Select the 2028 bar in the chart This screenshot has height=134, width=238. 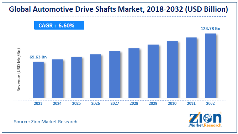134,73
